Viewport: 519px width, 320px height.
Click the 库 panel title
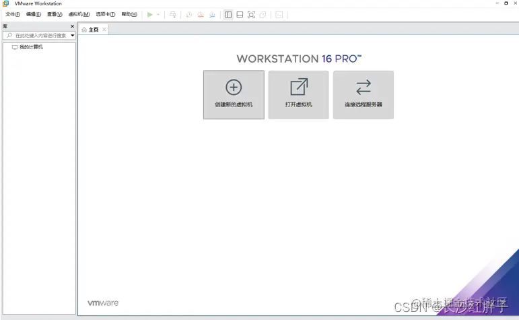(5, 26)
